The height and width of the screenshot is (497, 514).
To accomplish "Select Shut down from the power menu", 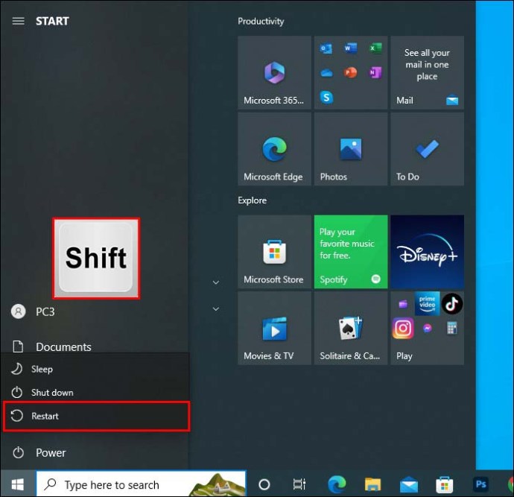I will (x=95, y=393).
